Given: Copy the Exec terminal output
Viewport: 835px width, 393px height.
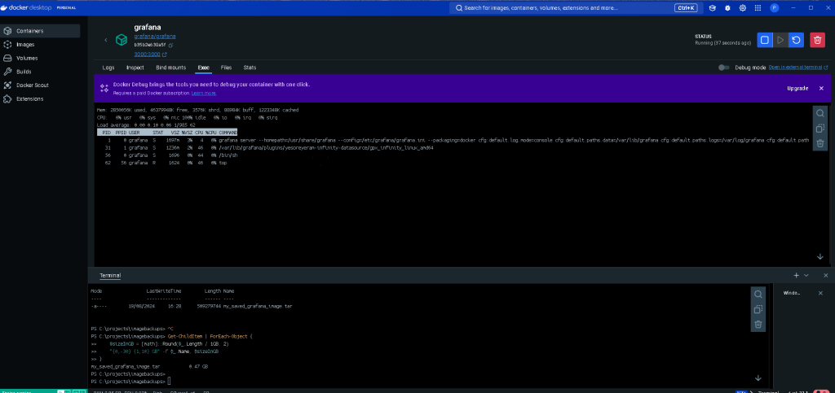Looking at the screenshot, I should 820,129.
